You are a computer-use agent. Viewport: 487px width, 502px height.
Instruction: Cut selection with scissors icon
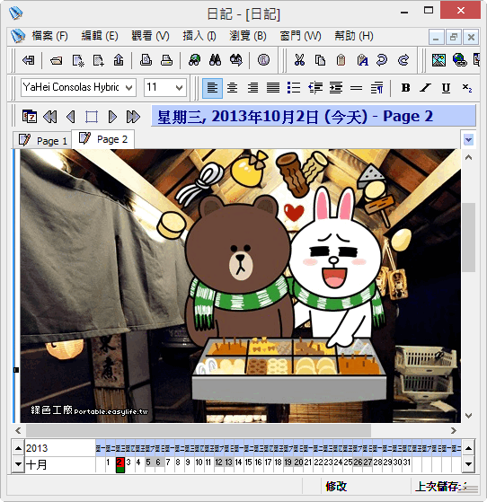[299, 60]
